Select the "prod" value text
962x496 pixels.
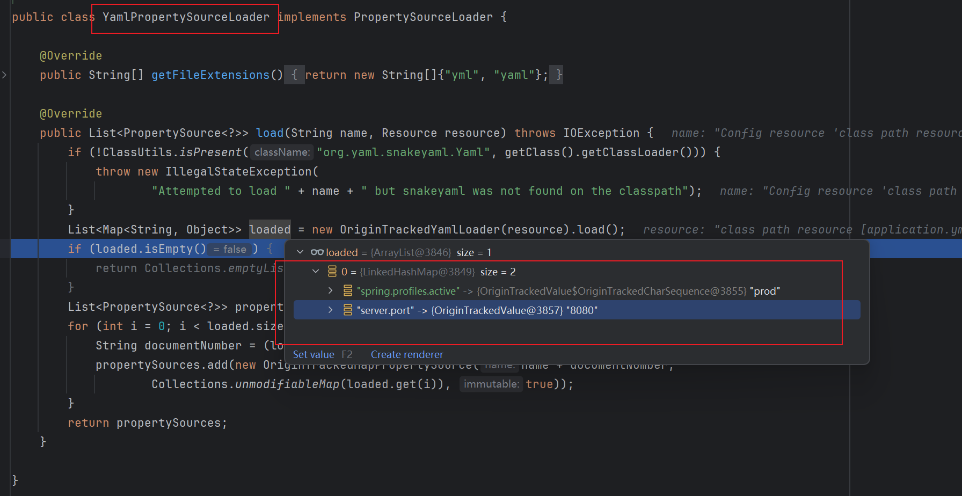point(765,291)
